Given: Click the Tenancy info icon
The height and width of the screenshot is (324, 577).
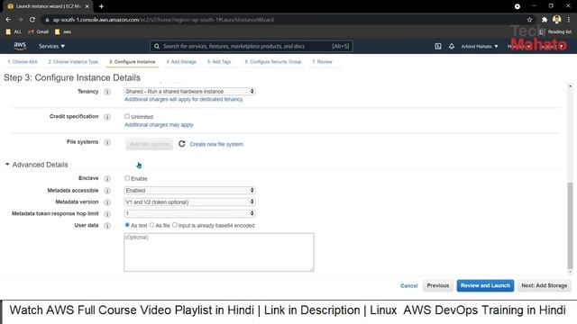Looking at the screenshot, I should (107, 92).
